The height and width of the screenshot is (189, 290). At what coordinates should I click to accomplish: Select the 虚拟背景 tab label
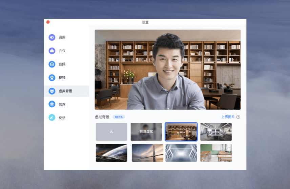[65, 91]
